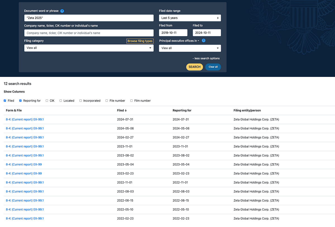Click help icon next to Principal executive offices
335x227 pixels.
204,41
